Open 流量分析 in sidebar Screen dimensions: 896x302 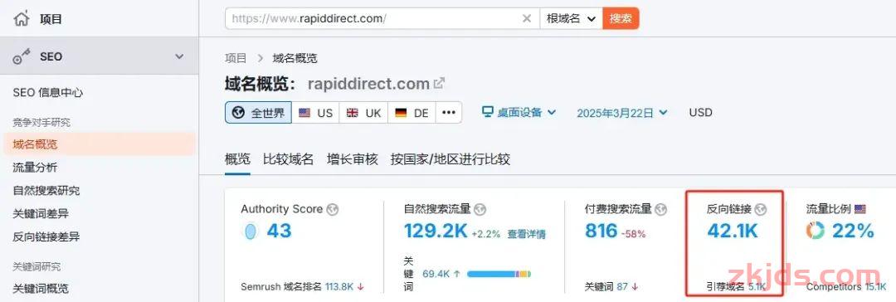coord(36,168)
